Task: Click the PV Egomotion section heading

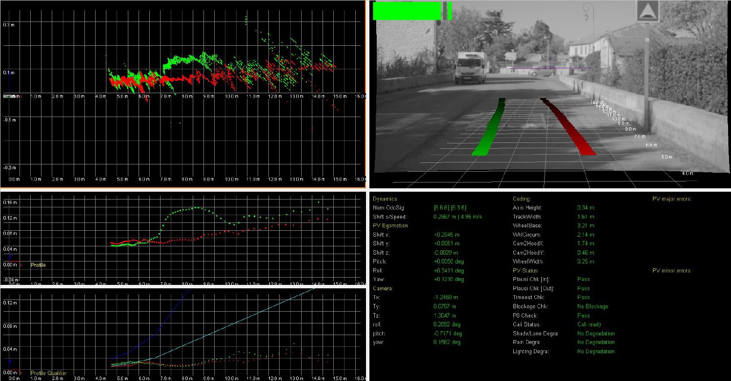Action: point(390,225)
